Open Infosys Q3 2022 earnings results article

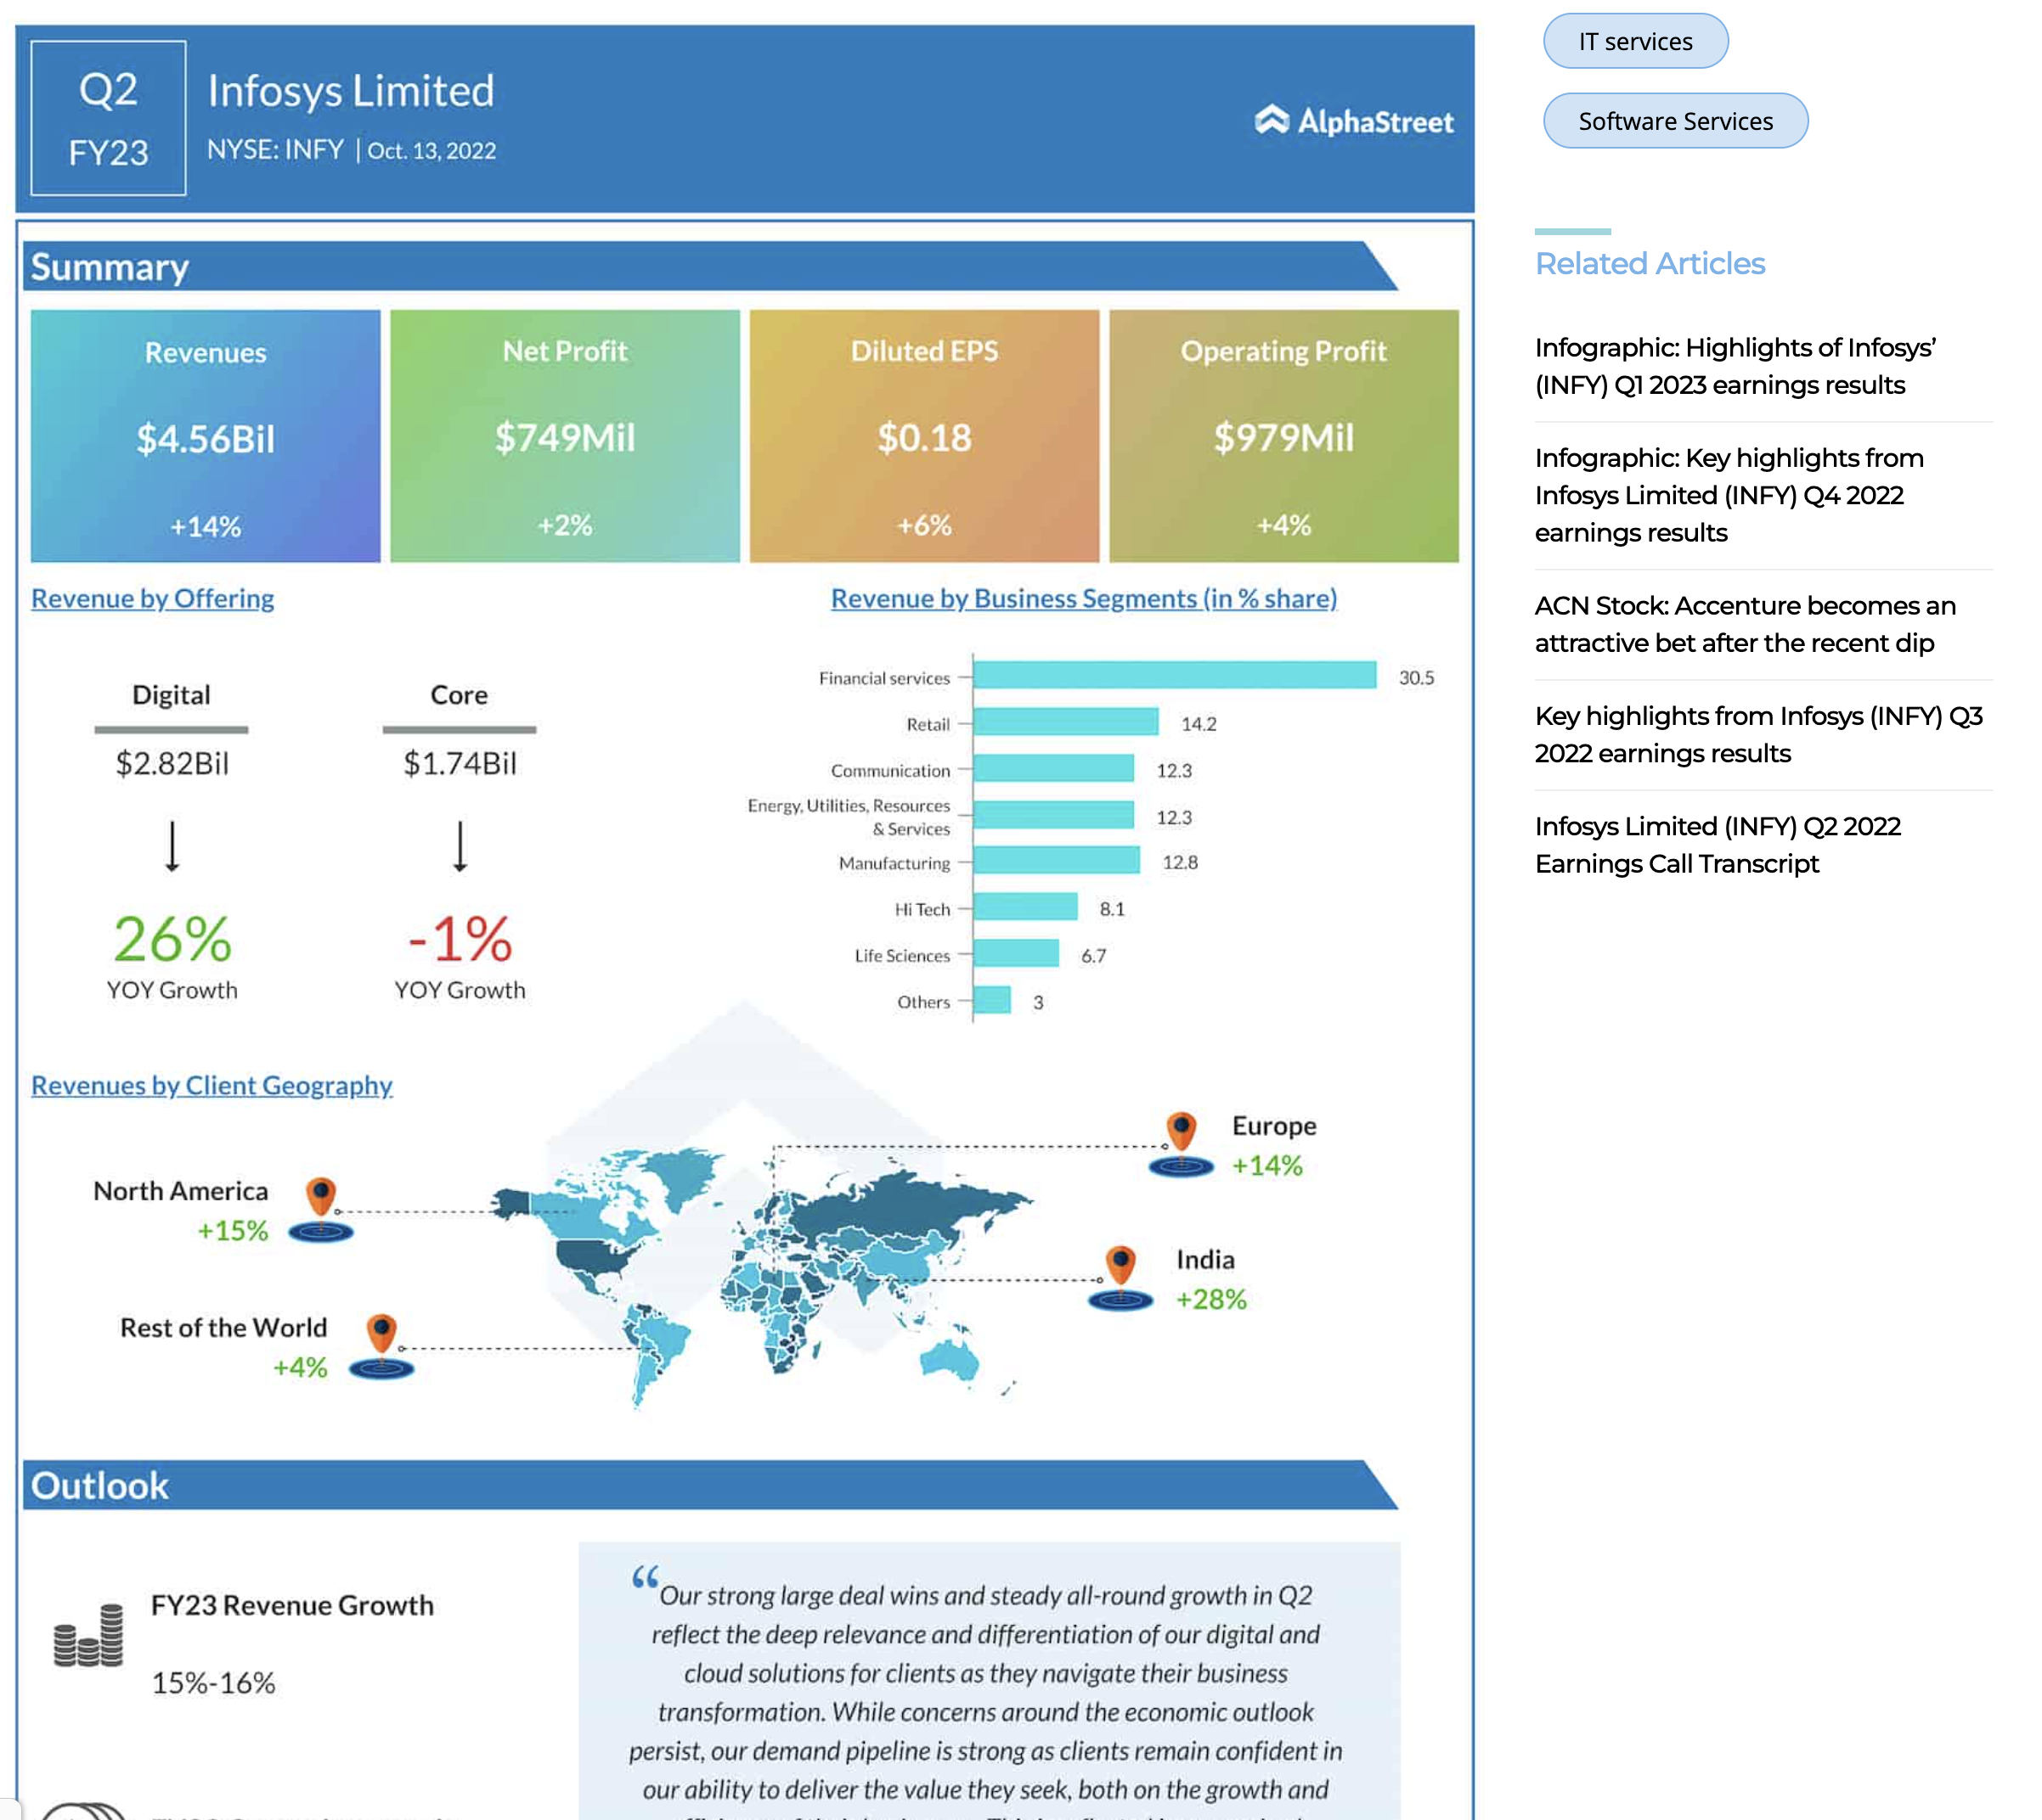[x=1757, y=734]
